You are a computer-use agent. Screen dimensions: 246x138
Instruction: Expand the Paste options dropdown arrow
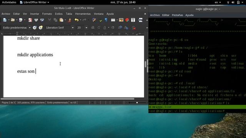tap(65, 20)
